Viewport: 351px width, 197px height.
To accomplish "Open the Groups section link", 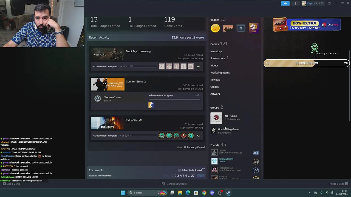I will [214, 108].
